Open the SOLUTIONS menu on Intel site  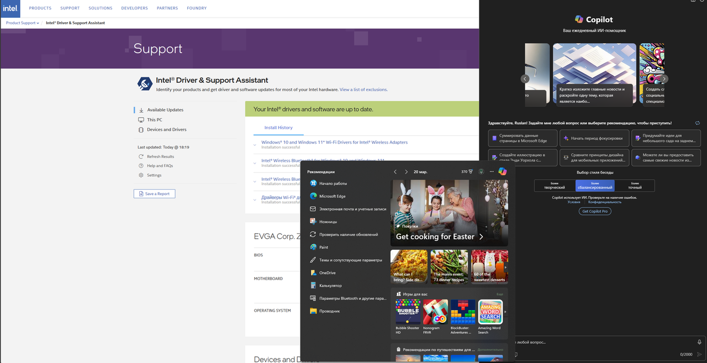click(x=101, y=8)
